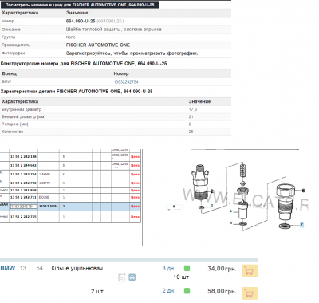Add the 58,00 грн offer to cart
The width and height of the screenshot is (319, 303).
[x=250, y=293]
